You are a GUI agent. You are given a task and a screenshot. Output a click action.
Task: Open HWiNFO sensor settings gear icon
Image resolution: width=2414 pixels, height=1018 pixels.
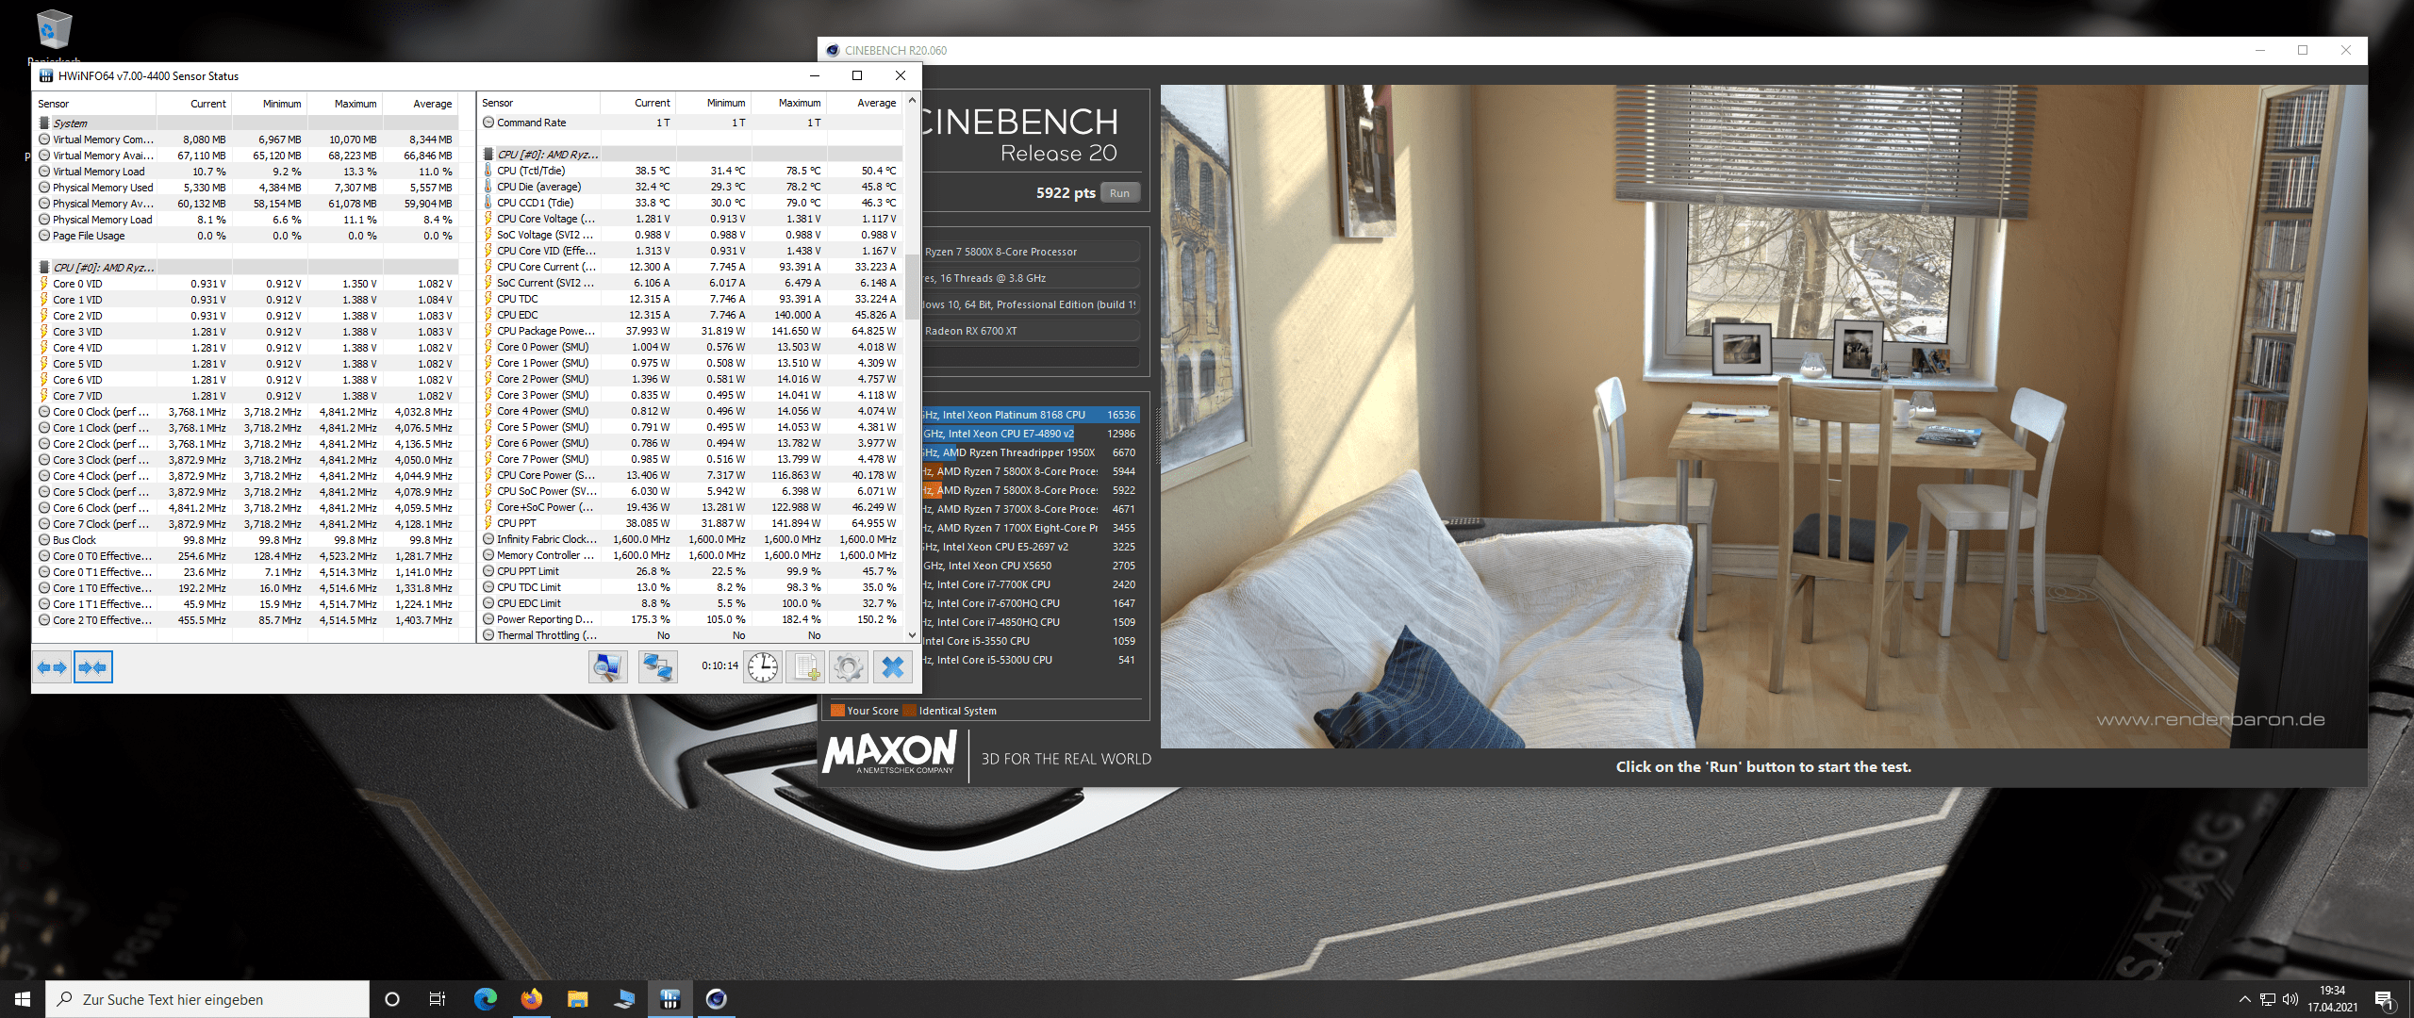click(848, 667)
